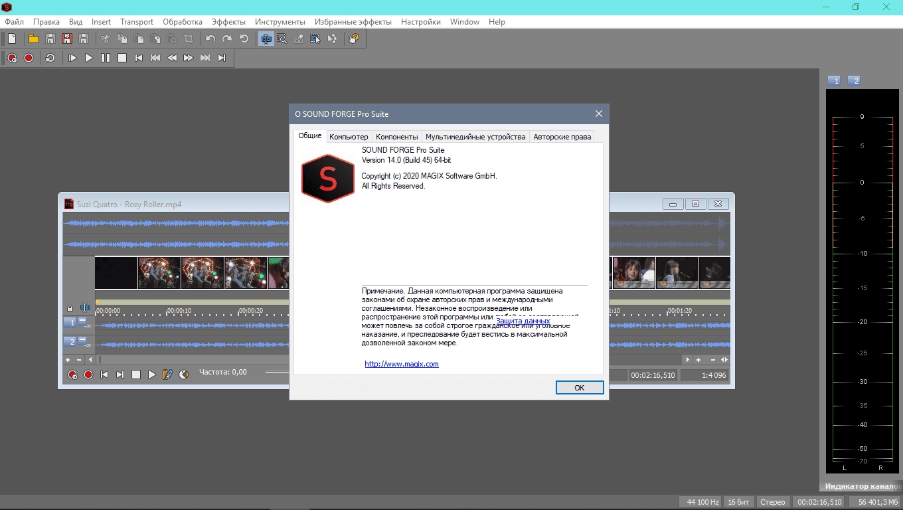Open the Help menu
This screenshot has height=510, width=903.
497,22
